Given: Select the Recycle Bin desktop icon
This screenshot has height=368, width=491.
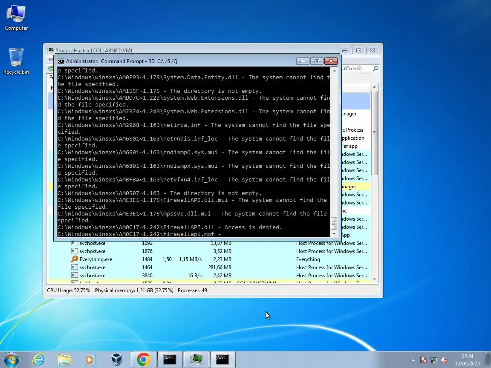Looking at the screenshot, I should point(16,61).
